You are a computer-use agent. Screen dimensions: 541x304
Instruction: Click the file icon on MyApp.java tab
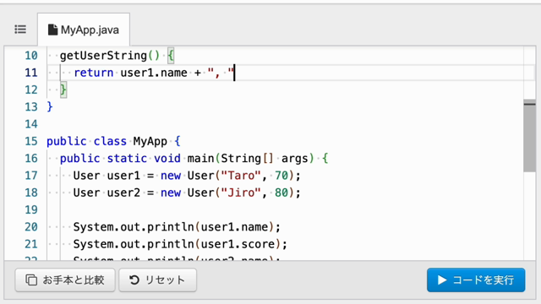point(52,30)
